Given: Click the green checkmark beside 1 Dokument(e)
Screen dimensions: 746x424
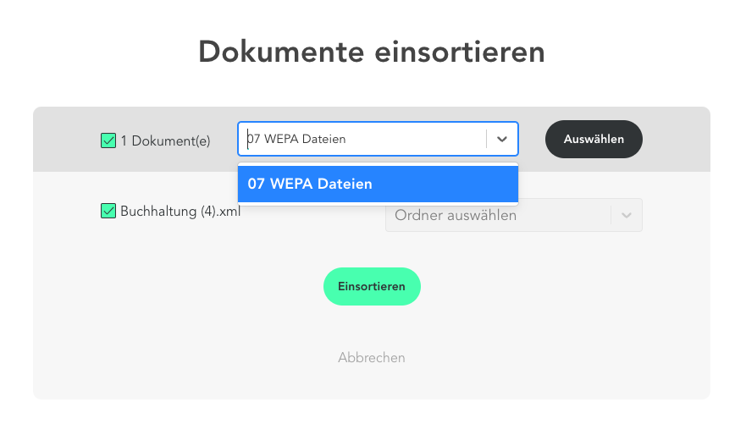Looking at the screenshot, I should (x=108, y=140).
